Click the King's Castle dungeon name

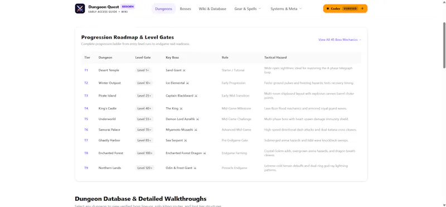[107, 108]
